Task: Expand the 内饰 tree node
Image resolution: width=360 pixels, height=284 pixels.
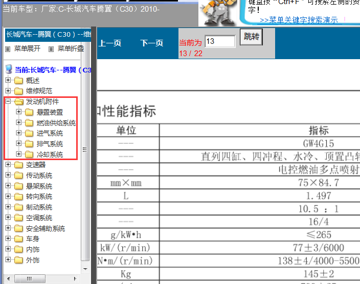Action: coord(8,249)
